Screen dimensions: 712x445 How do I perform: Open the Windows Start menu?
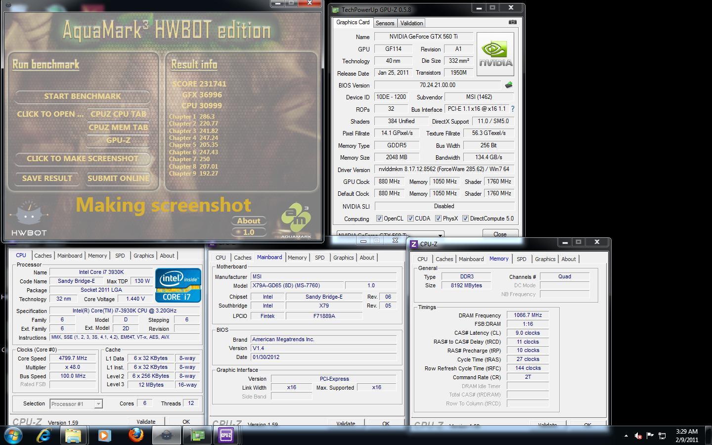click(x=13, y=435)
